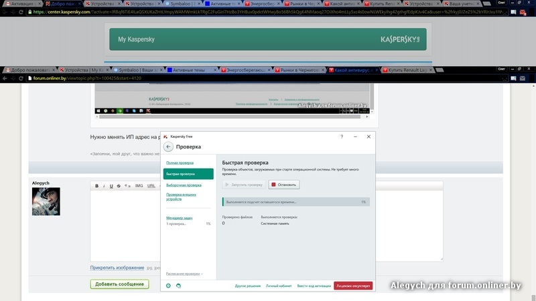536x301 pixels.
Task: Select Добро пожаловать tab in forum browser
Action: click(29, 70)
